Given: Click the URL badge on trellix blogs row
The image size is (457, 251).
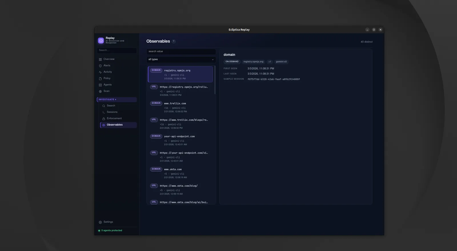Looking at the screenshot, I should (x=154, y=120).
